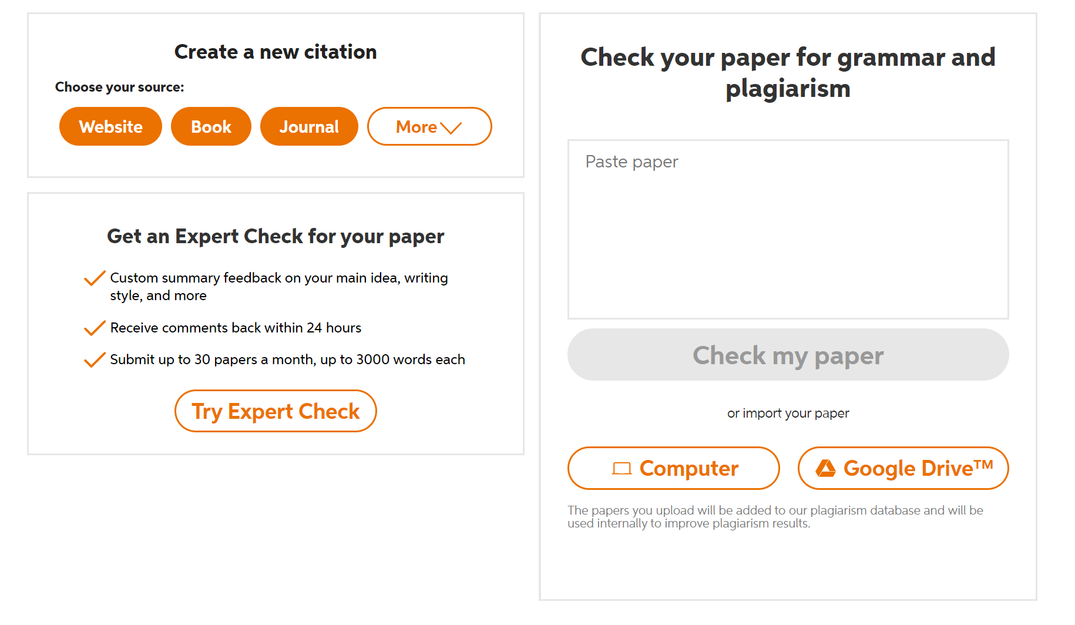Click the checkmark beside Custom summary feedback

tap(95, 278)
